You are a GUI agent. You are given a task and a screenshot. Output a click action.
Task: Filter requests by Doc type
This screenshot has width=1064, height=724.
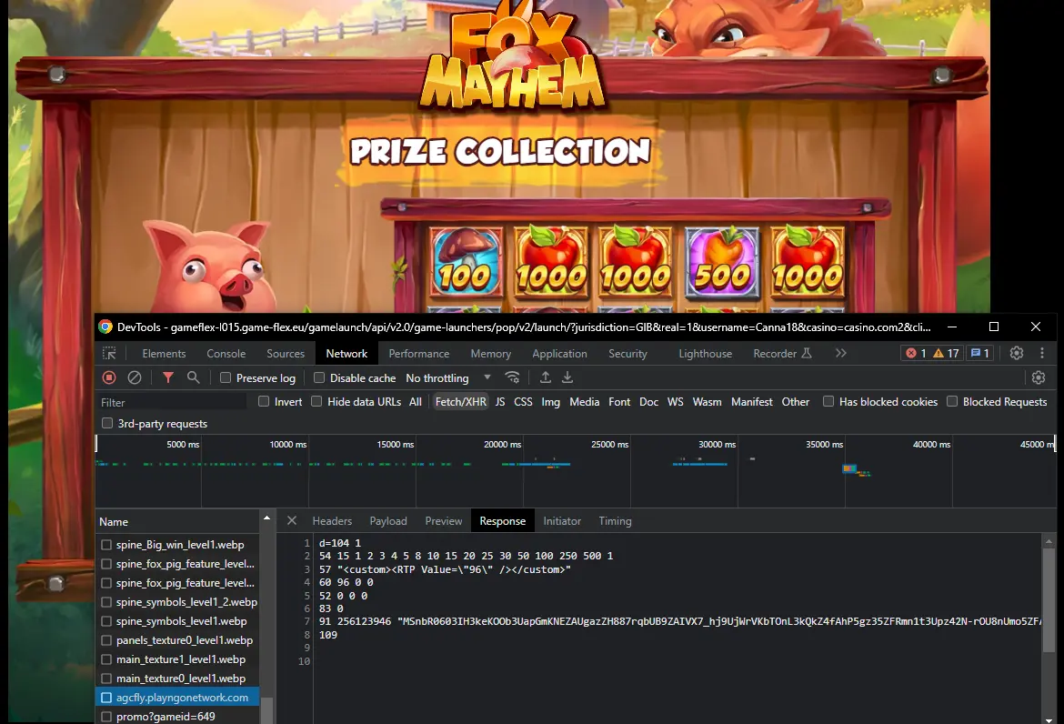tap(648, 402)
